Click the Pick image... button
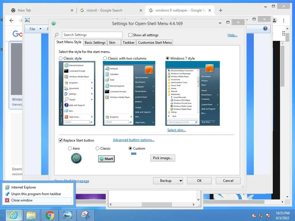Viewport: 295px width, 221px height. pyautogui.click(x=162, y=158)
